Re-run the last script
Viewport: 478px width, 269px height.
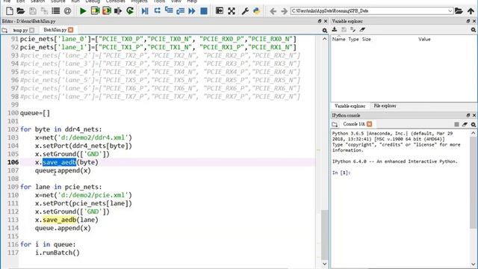[130, 11]
